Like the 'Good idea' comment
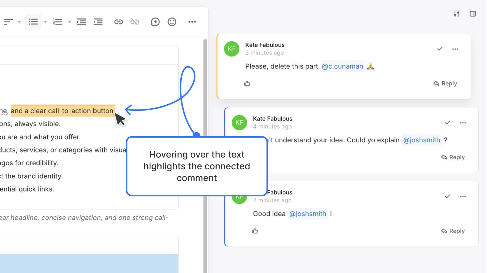Screen dimensions: 487x273 [255, 231]
